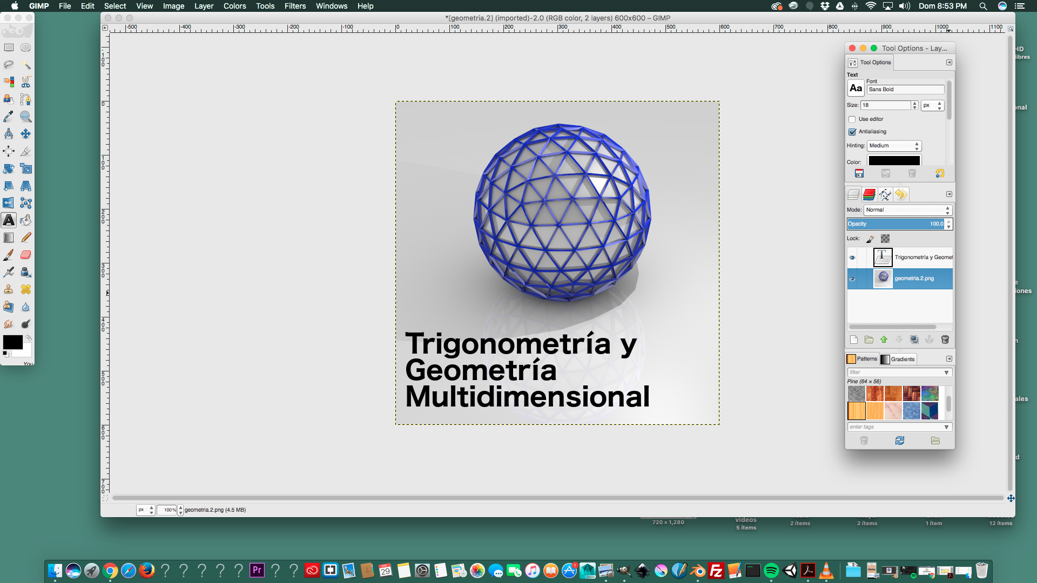Open the font size unit px dropdown
The image size is (1037, 583).
932,105
